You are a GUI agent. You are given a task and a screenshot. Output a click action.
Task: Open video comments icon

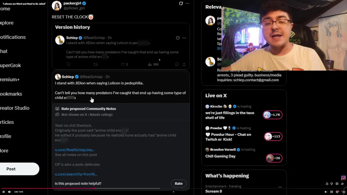(x=337, y=184)
